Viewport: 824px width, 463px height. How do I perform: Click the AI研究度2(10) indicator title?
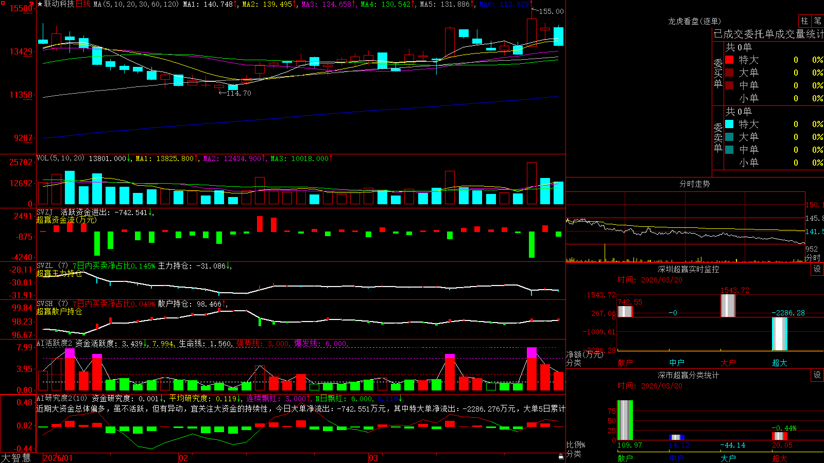click(62, 398)
